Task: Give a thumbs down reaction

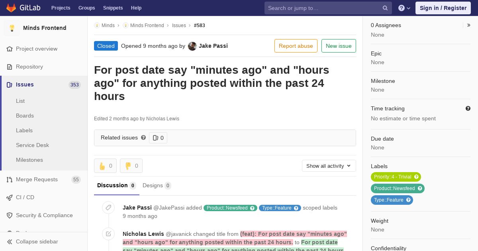Action: (x=131, y=166)
